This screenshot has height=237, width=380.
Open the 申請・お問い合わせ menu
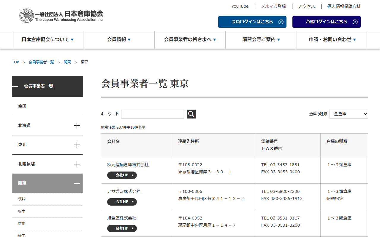[x=332, y=40]
